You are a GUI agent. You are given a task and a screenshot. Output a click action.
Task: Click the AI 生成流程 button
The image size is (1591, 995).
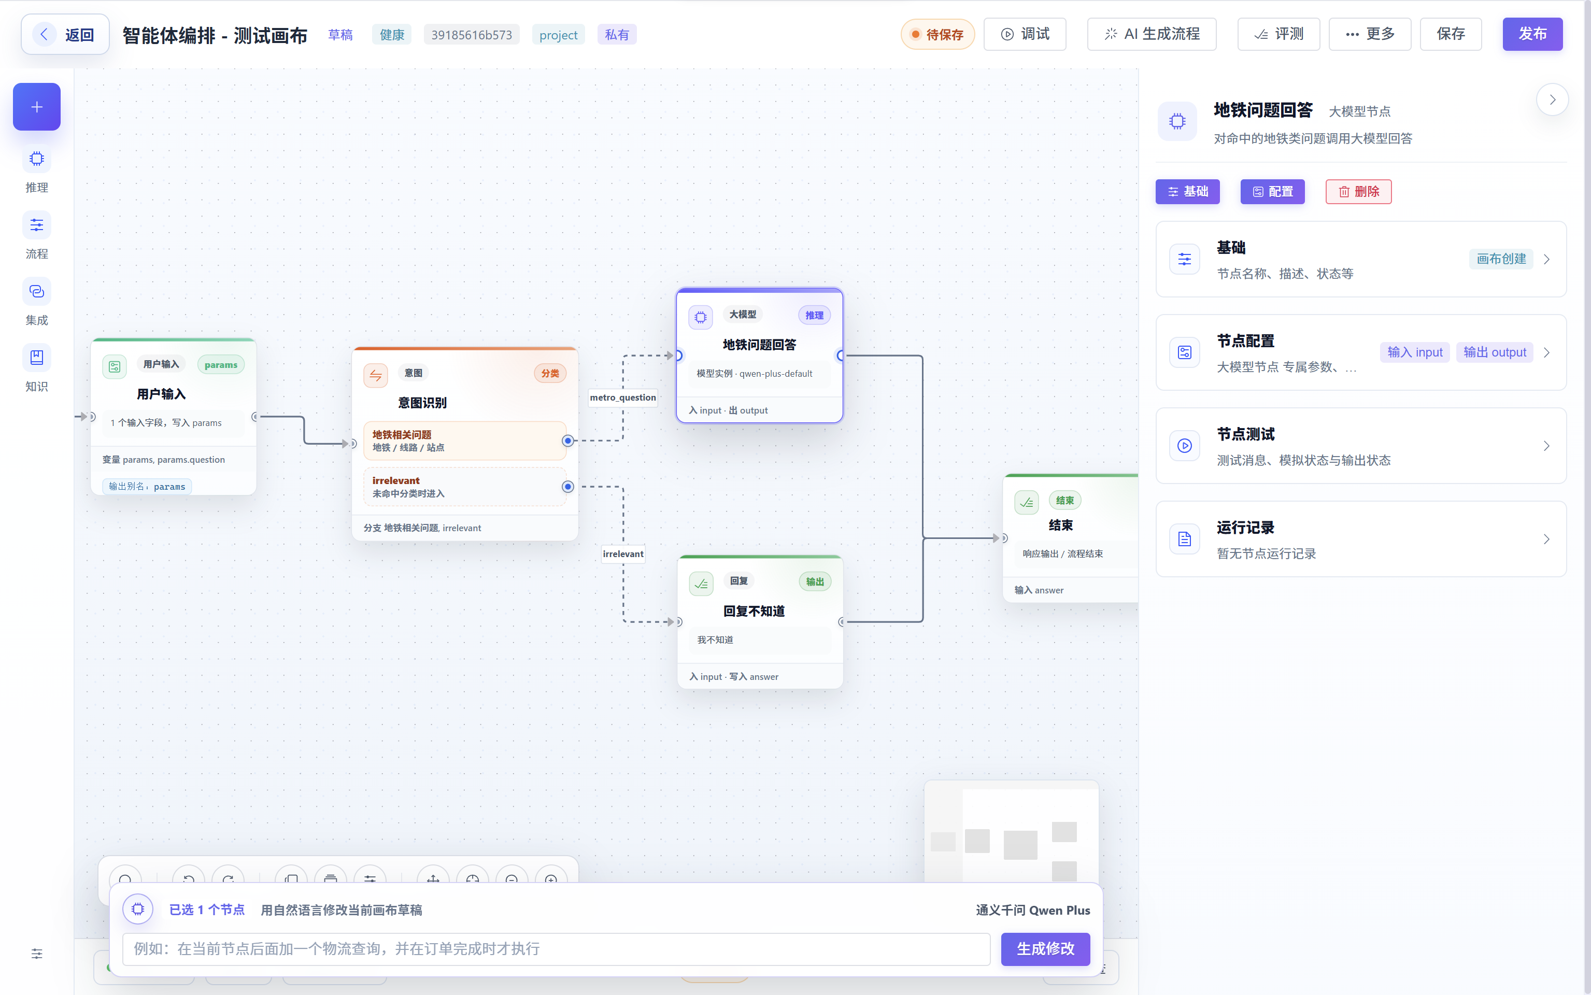(1152, 34)
